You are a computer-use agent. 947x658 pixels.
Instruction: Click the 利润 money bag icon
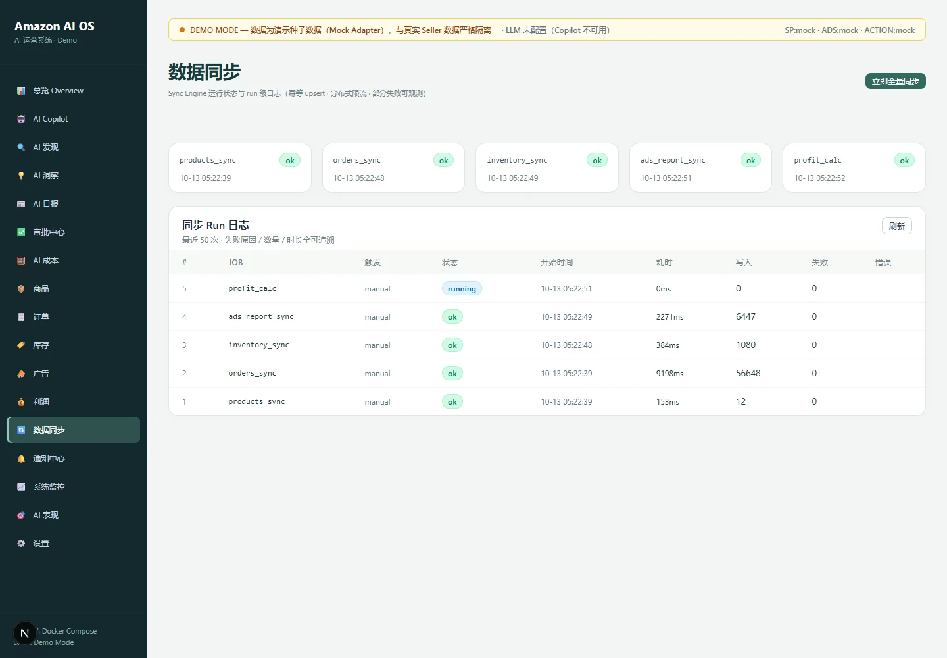tap(21, 402)
